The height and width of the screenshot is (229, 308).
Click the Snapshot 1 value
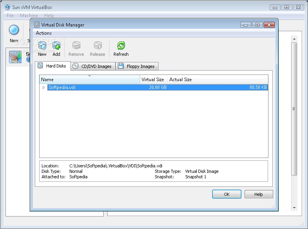[196, 177]
